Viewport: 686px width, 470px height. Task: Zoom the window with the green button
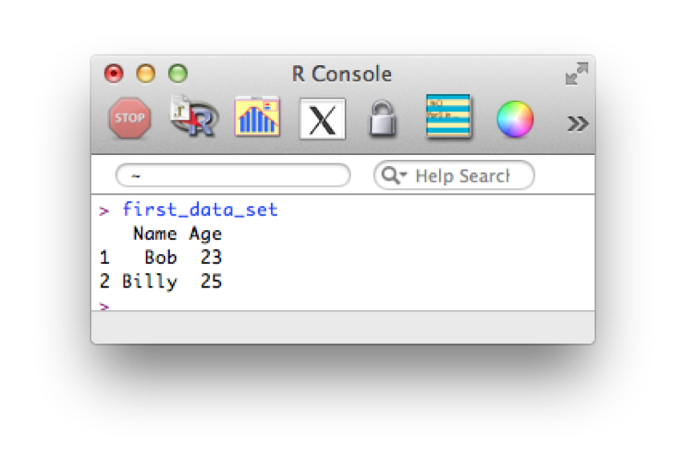(178, 74)
